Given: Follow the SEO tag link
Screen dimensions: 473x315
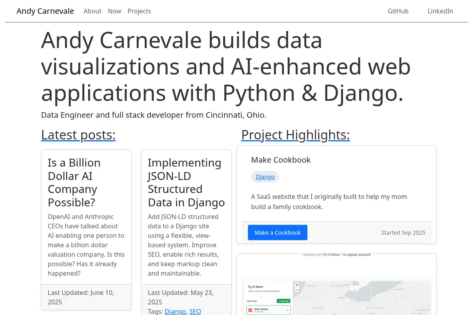Looking at the screenshot, I should click(x=195, y=311).
